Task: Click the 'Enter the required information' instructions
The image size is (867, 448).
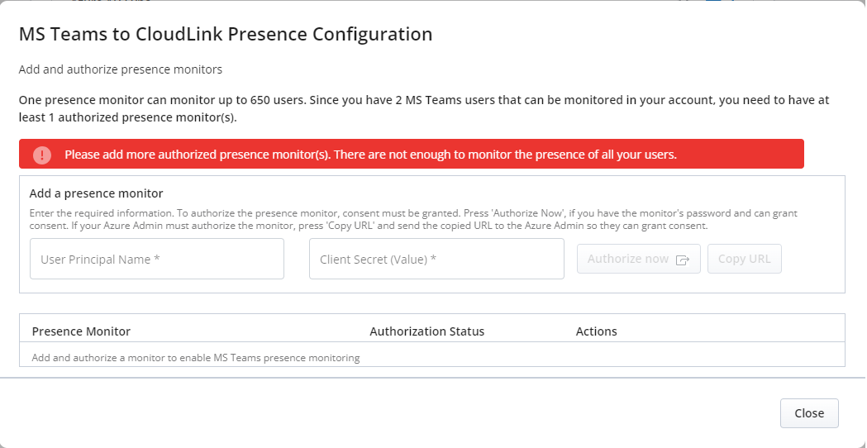Action: [x=413, y=219]
